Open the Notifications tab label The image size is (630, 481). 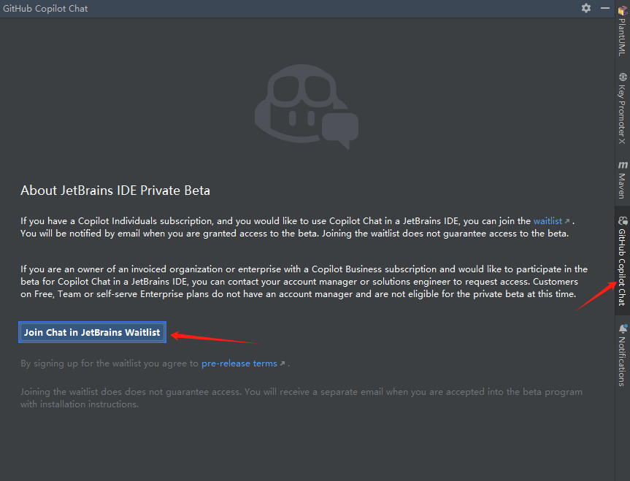tap(622, 361)
